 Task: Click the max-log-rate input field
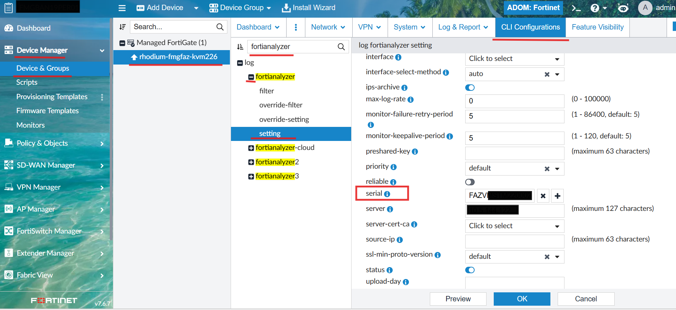tap(515, 101)
